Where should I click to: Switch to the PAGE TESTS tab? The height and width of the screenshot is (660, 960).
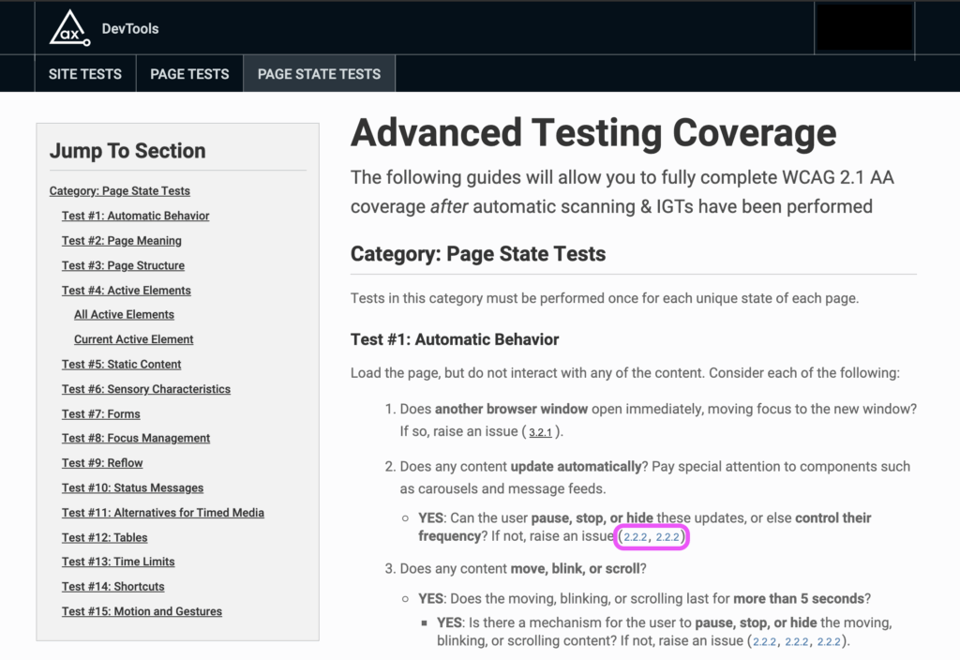188,73
